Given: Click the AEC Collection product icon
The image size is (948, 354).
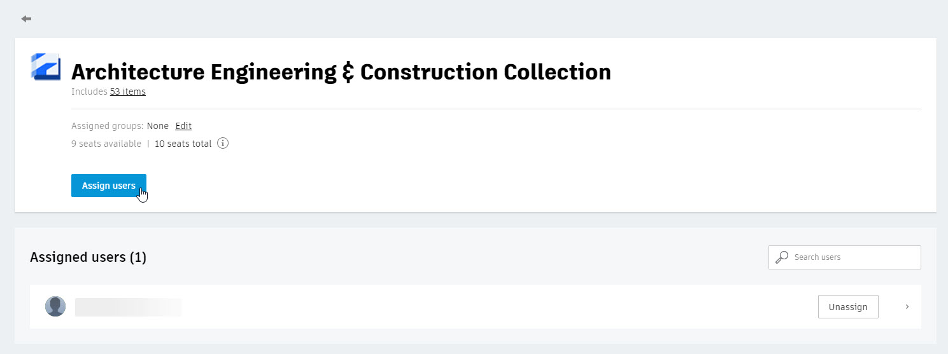Looking at the screenshot, I should [46, 67].
